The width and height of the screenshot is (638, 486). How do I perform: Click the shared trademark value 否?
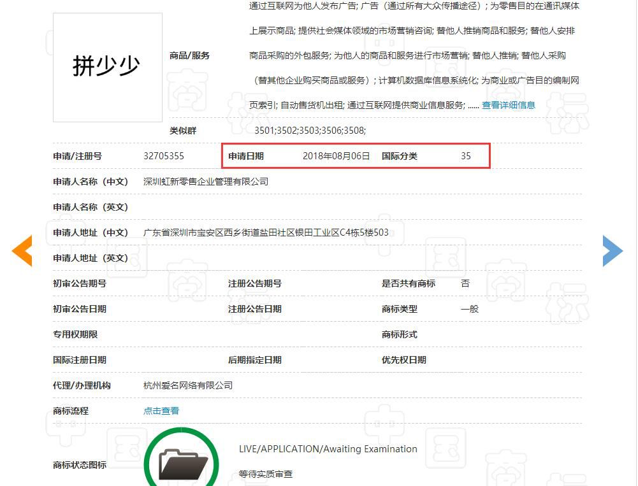click(465, 283)
